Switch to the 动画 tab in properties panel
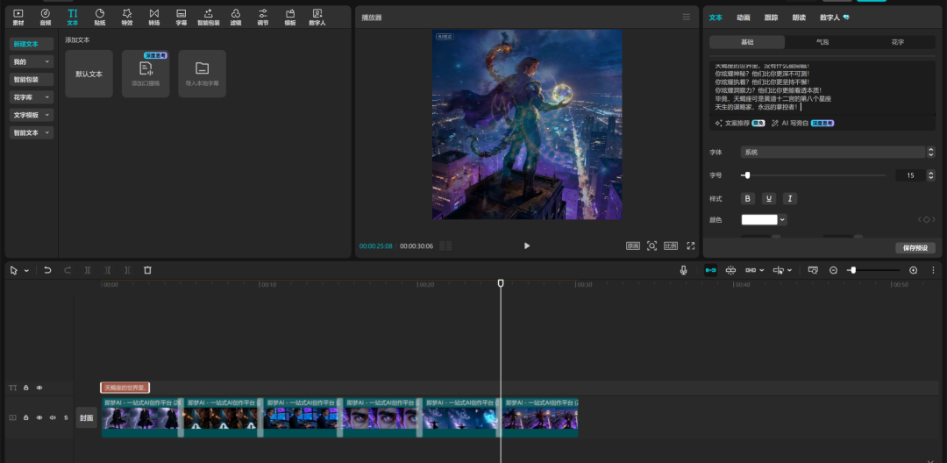The height and width of the screenshot is (463, 947). [x=743, y=18]
